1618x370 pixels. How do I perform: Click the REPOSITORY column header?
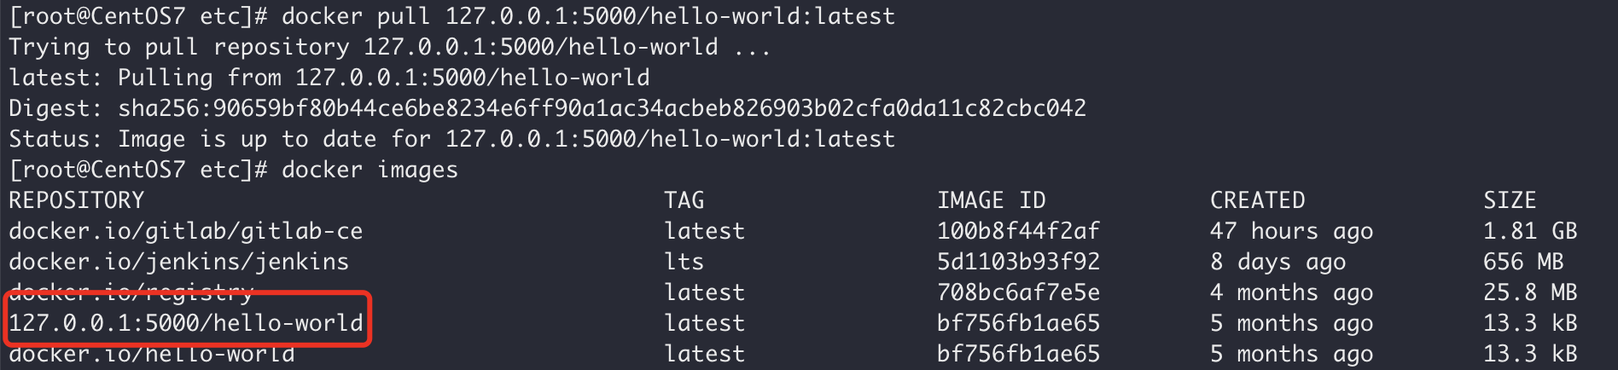click(77, 200)
